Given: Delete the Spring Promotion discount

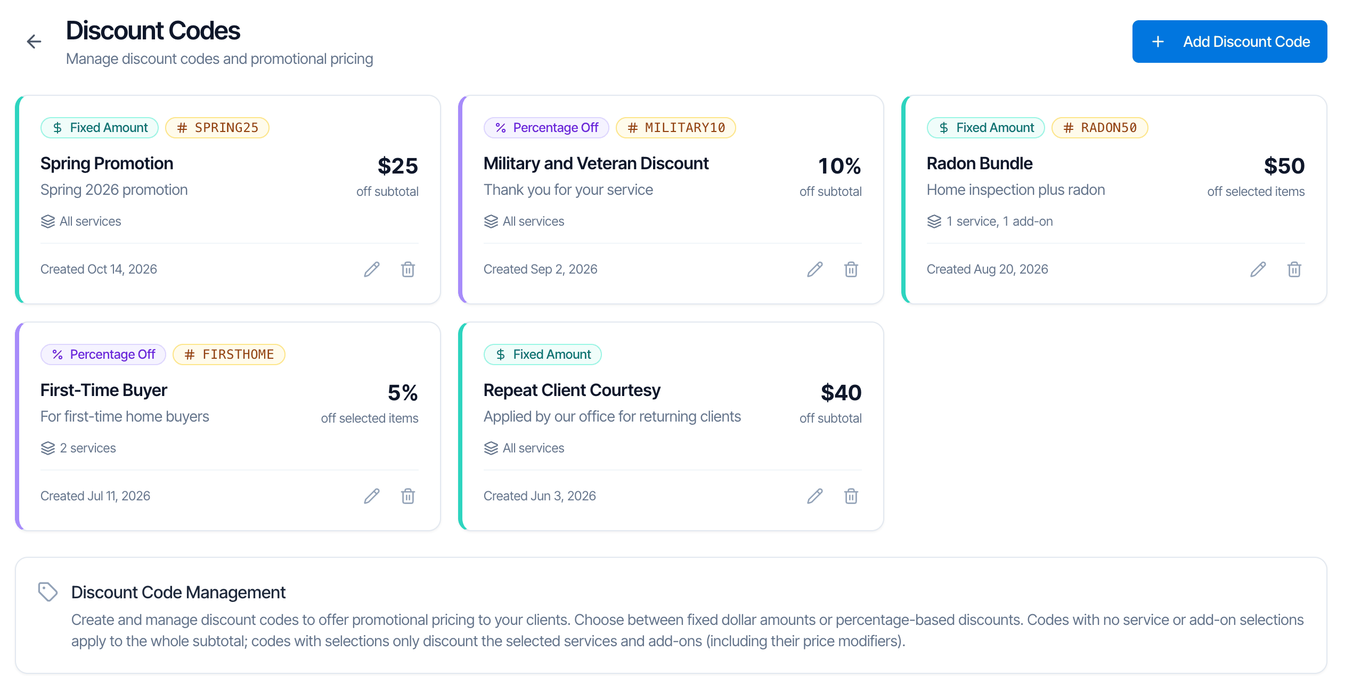Looking at the screenshot, I should pyautogui.click(x=408, y=269).
